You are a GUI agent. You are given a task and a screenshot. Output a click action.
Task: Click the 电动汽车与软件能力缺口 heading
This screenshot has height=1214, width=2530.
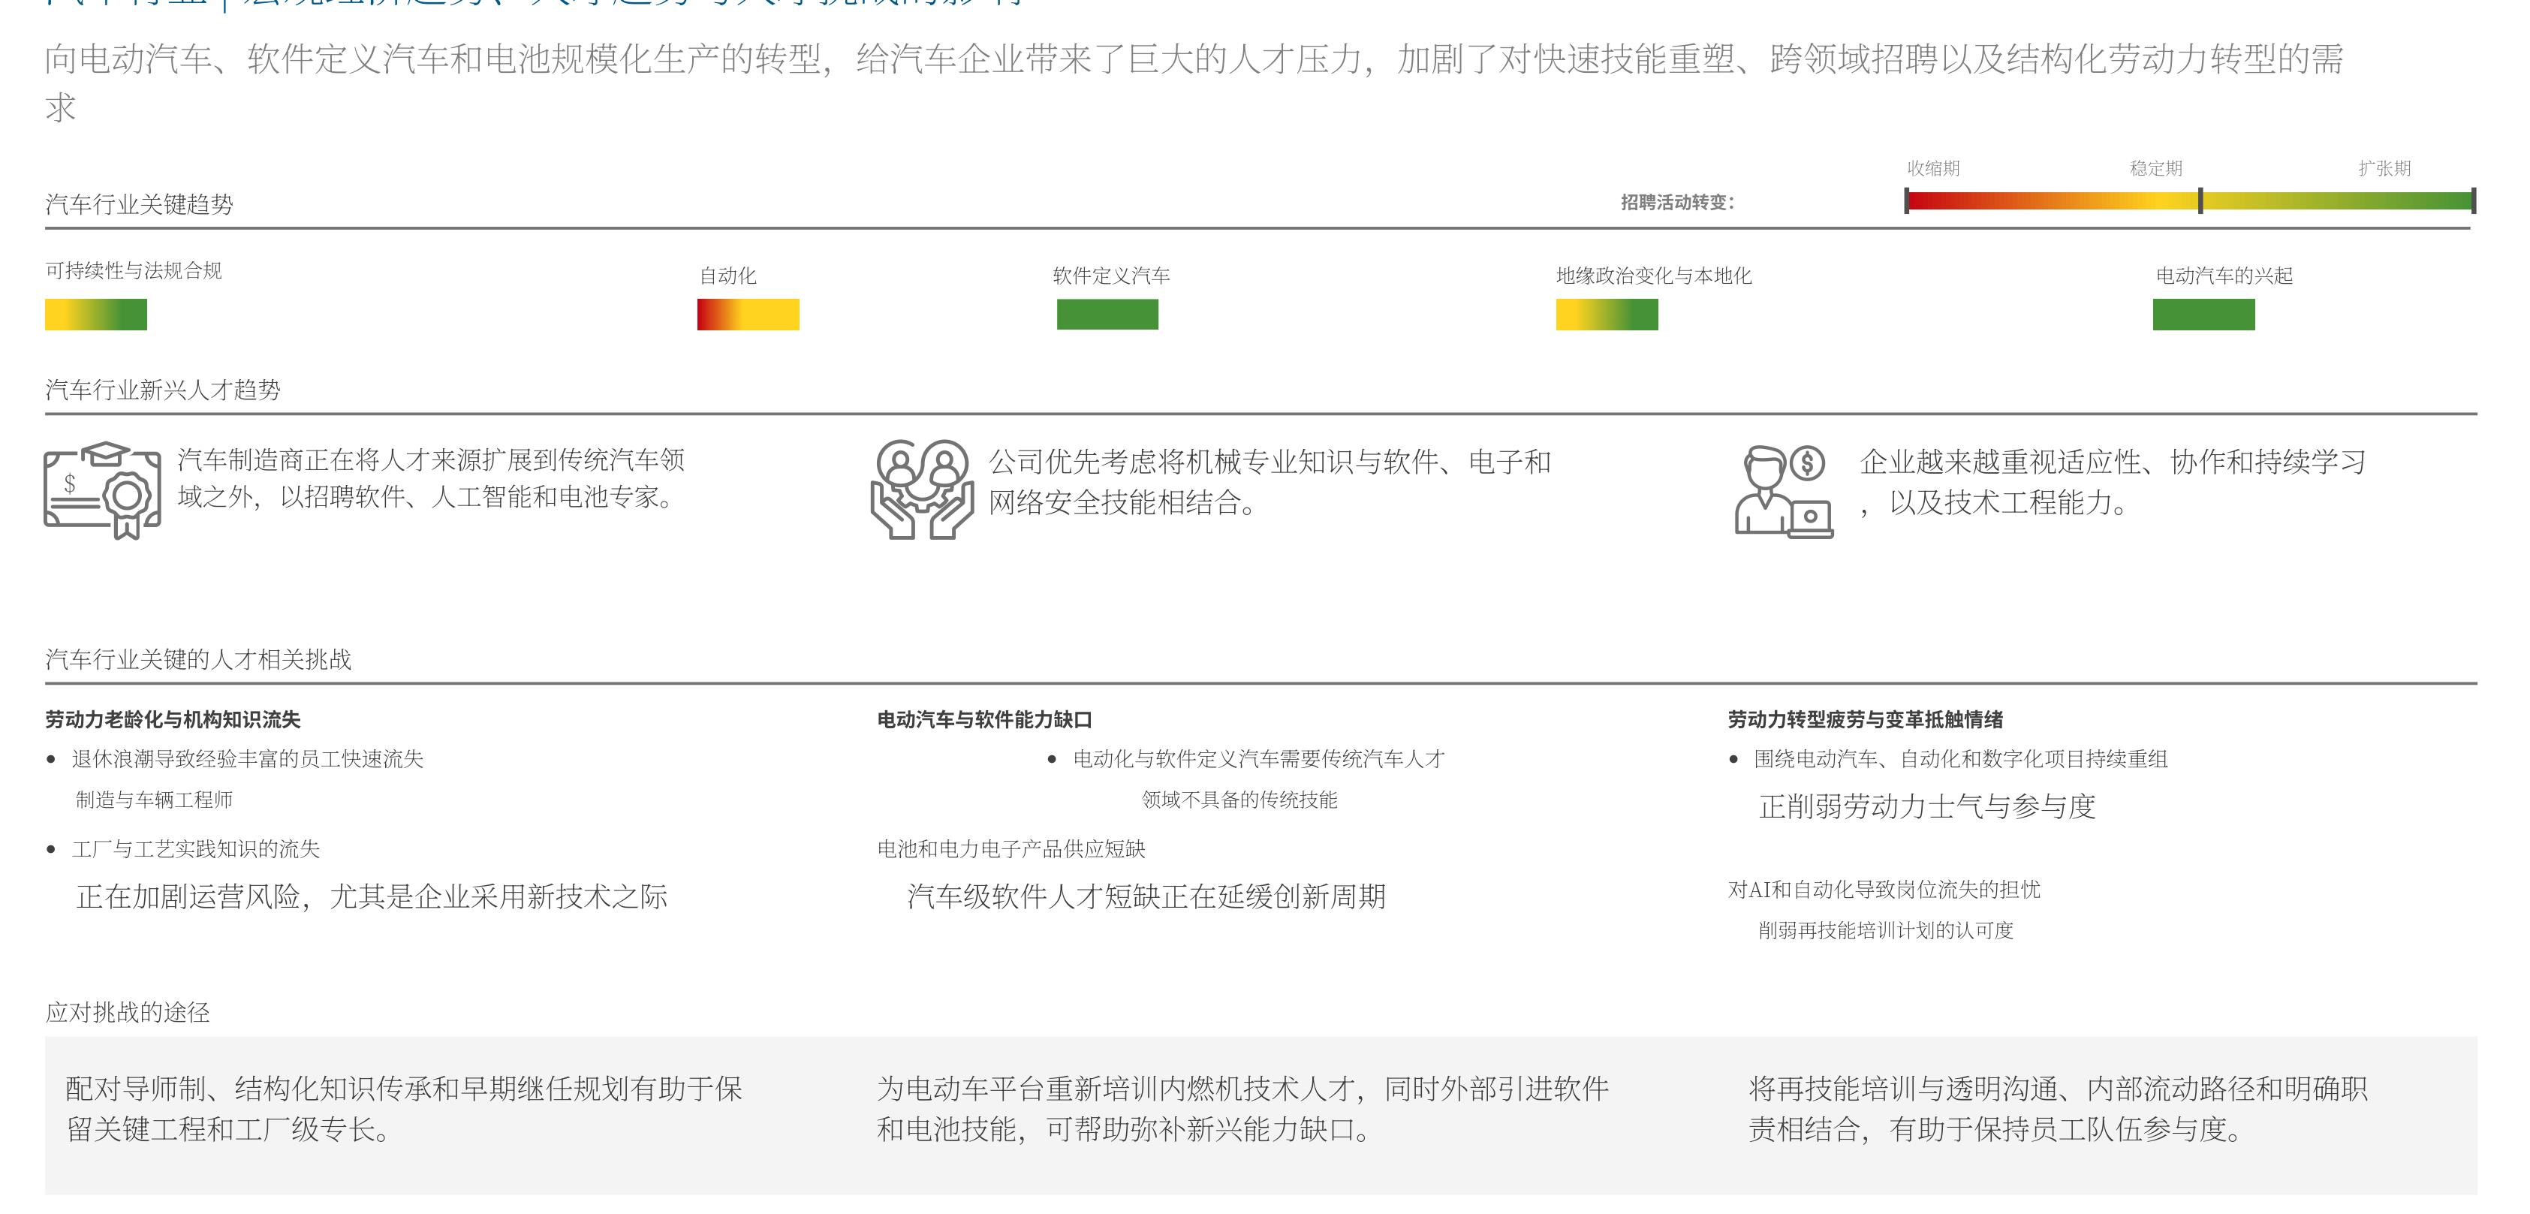(985, 720)
